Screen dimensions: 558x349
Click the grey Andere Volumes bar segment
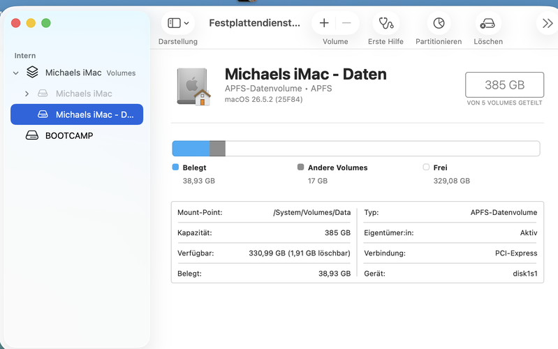pos(217,149)
